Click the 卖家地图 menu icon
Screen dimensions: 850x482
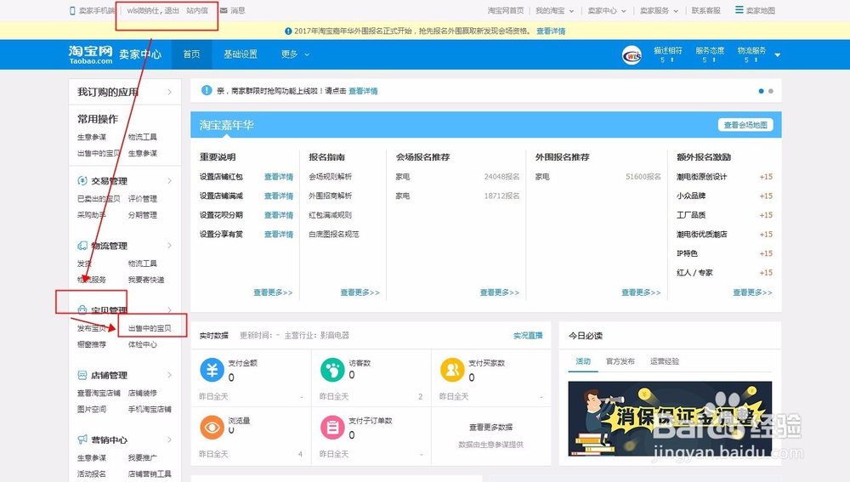[x=739, y=9]
